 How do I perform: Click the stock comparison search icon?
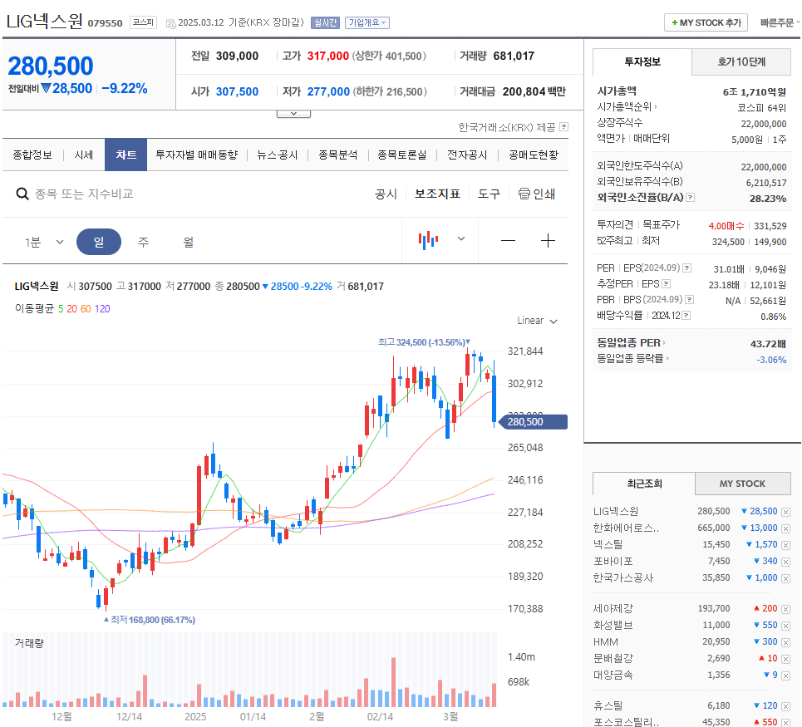point(22,192)
